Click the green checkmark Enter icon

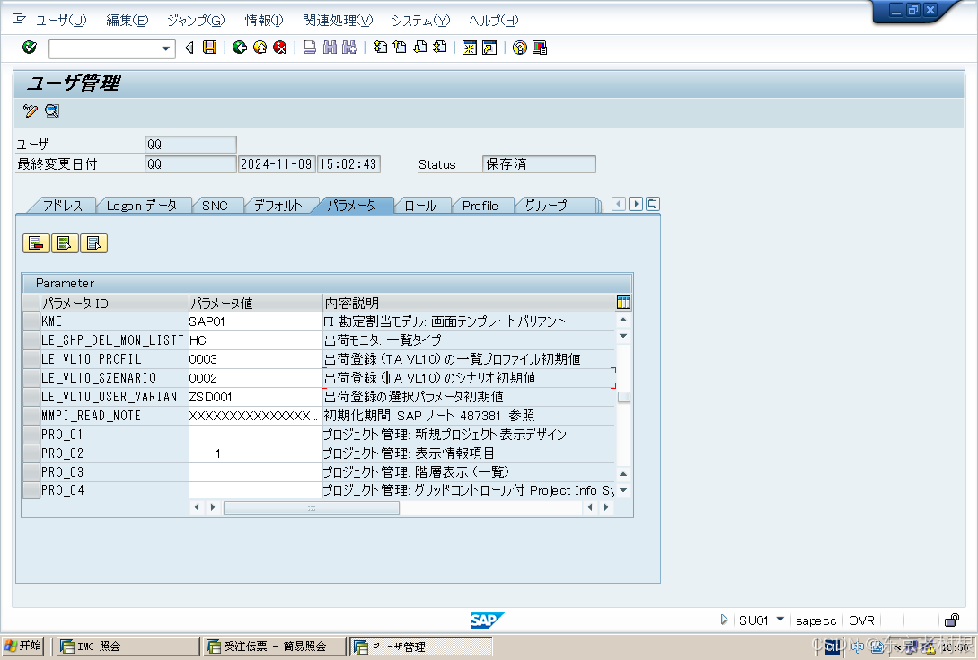[x=30, y=48]
